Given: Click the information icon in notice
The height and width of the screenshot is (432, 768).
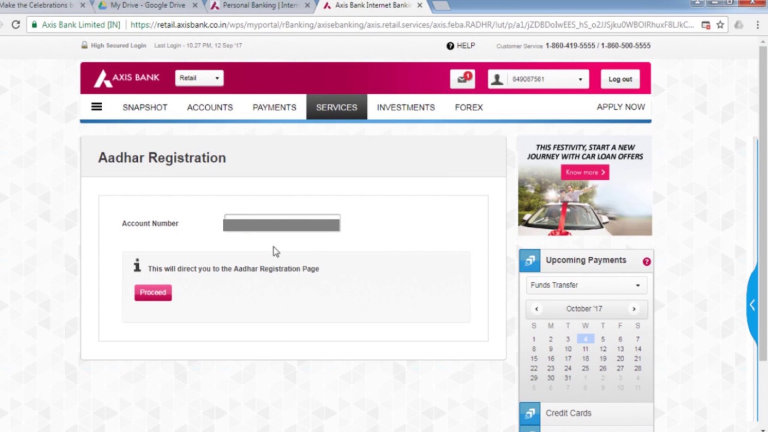Looking at the screenshot, I should click(137, 265).
